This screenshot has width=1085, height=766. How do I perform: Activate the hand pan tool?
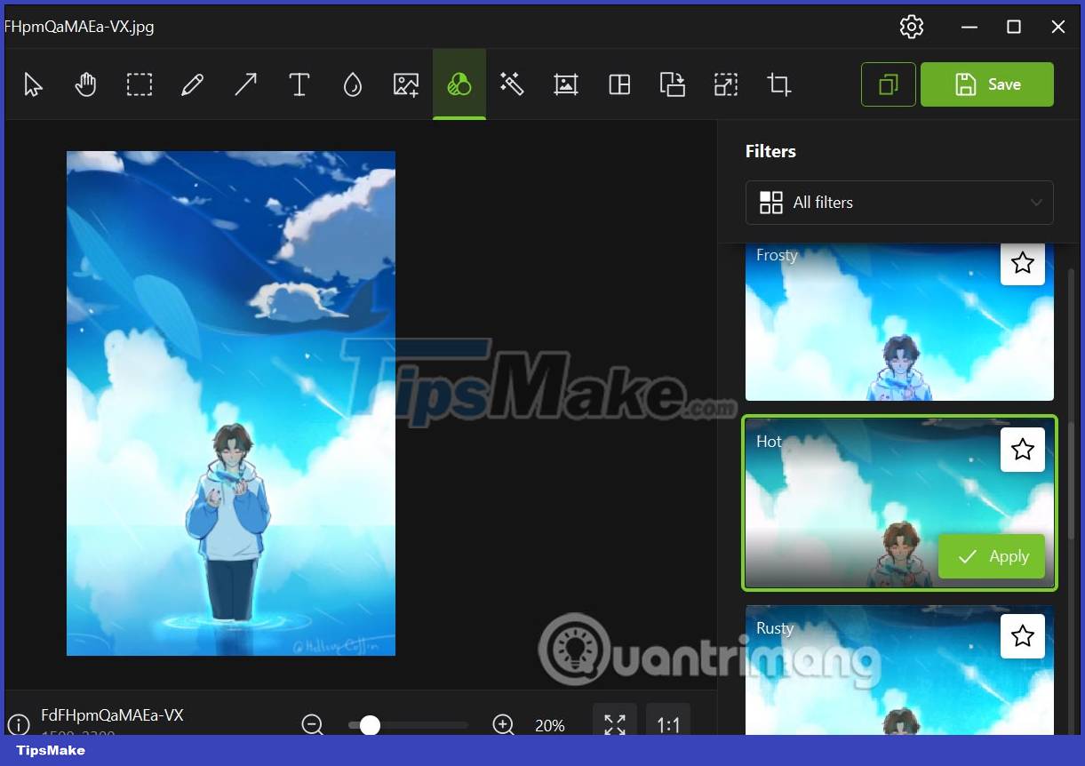[x=85, y=84]
